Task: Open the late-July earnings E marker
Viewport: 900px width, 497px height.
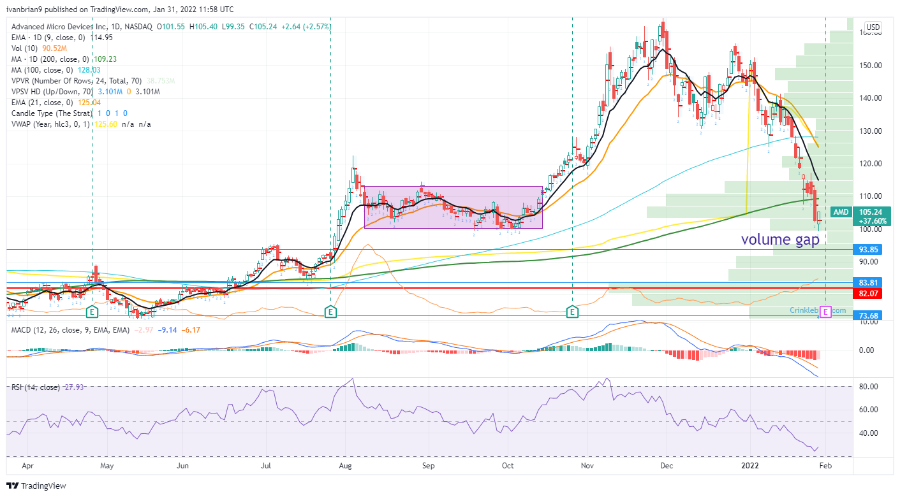Action: [x=330, y=312]
